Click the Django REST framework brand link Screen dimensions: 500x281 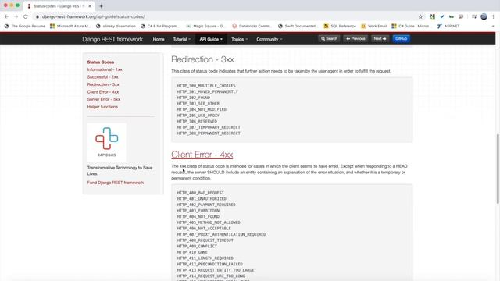click(x=112, y=39)
